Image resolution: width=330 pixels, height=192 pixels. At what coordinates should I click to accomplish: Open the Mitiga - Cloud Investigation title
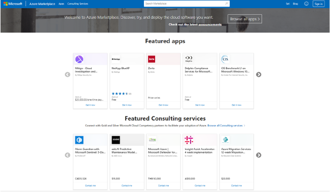86,70
